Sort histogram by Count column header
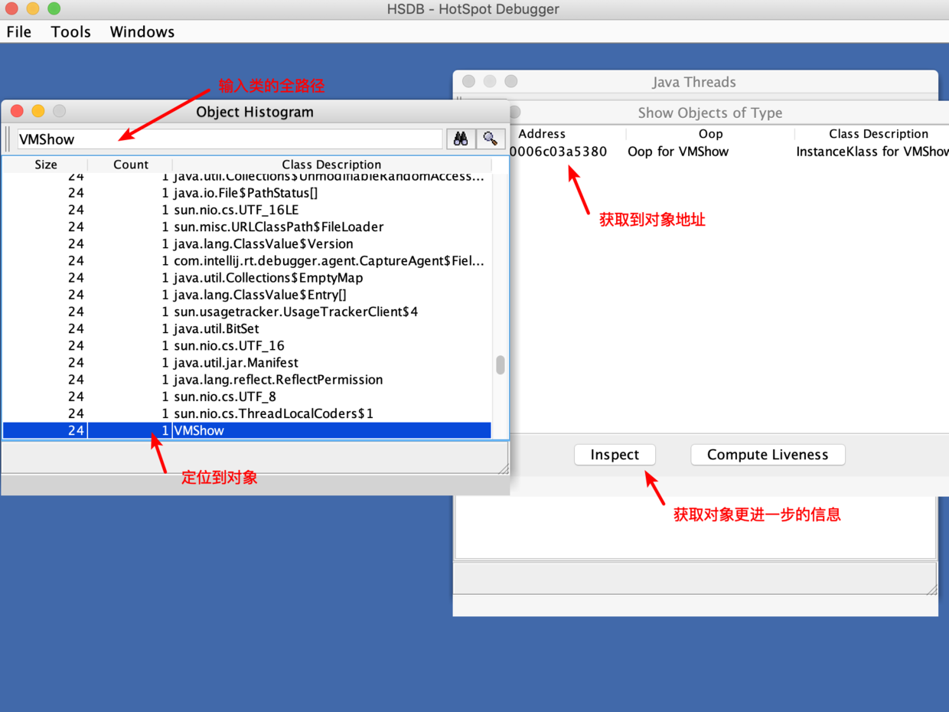This screenshot has height=712, width=949. pyautogui.click(x=131, y=165)
